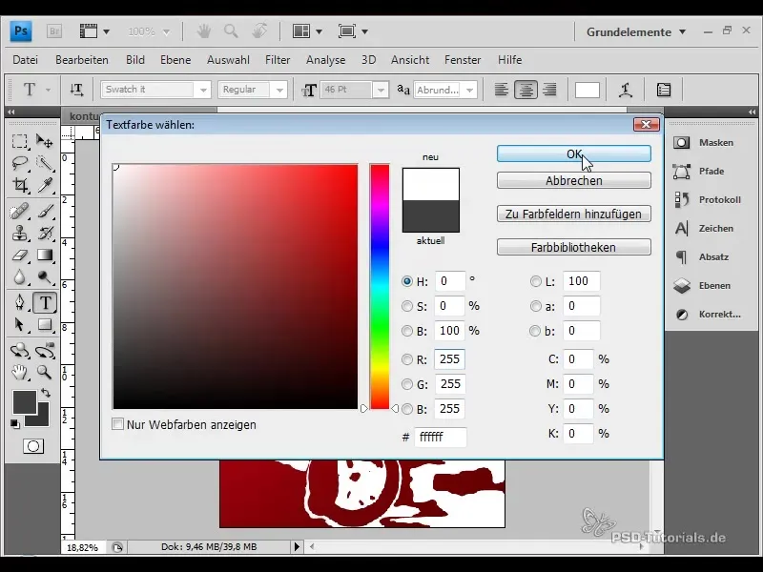Open the warped text options
The width and height of the screenshot is (763, 572).
coord(626,90)
